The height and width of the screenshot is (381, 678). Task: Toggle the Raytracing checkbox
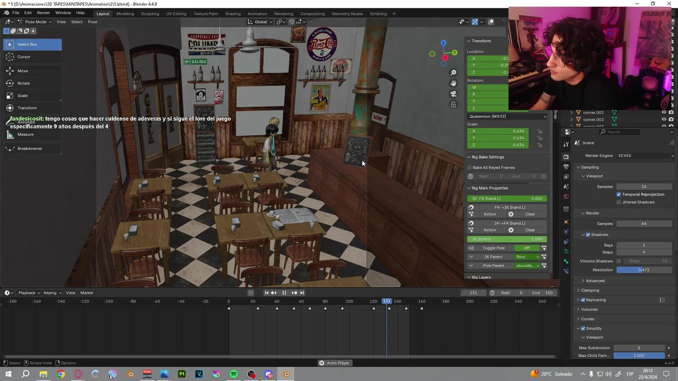tap(583, 300)
